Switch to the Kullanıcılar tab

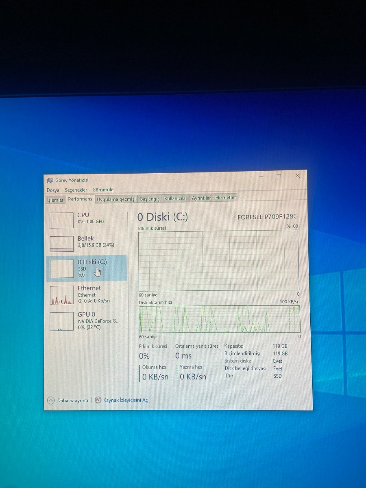pyautogui.click(x=176, y=198)
